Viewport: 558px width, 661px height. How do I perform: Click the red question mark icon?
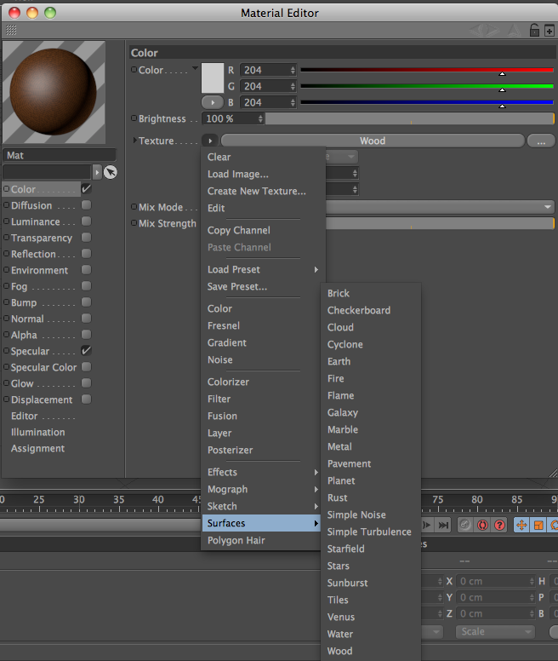pyautogui.click(x=499, y=526)
